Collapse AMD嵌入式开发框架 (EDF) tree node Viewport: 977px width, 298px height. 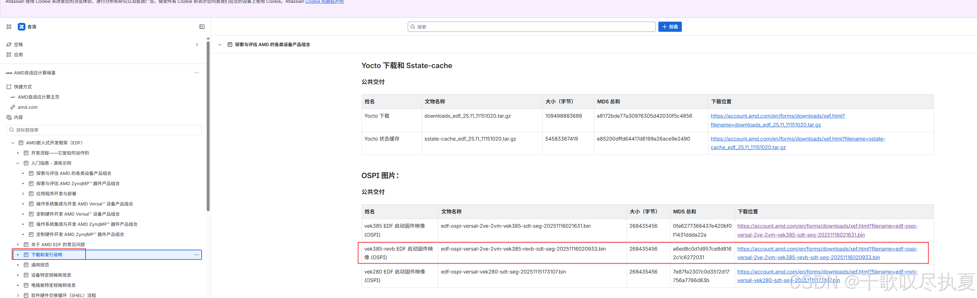(12, 143)
